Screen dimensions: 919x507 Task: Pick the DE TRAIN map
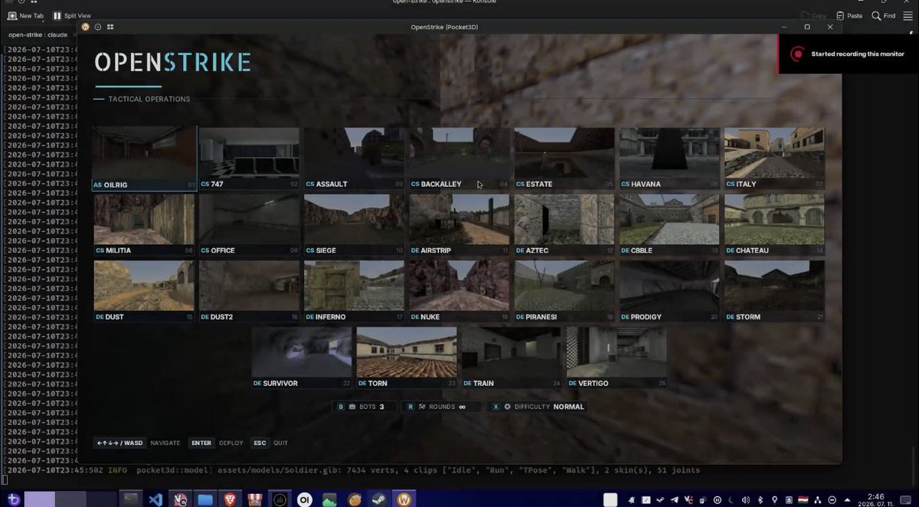click(512, 358)
